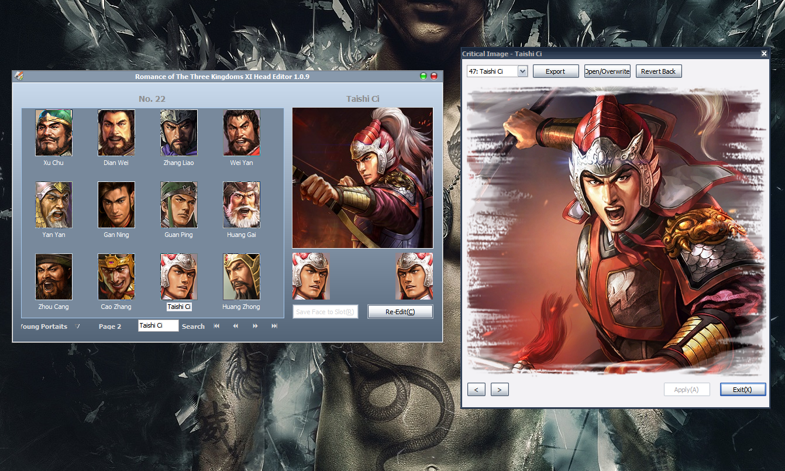Jump to last page of portraits

(x=274, y=326)
